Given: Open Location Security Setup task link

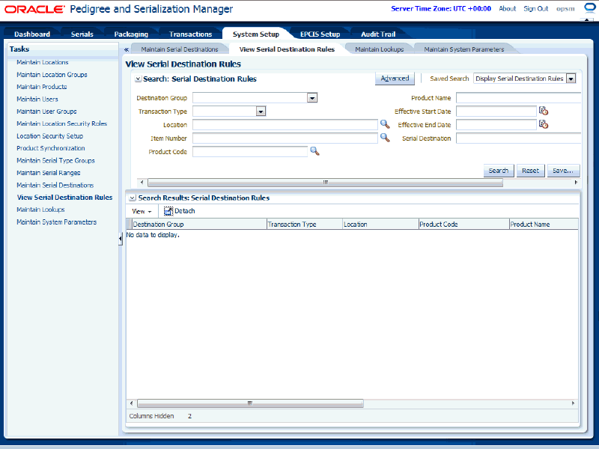Looking at the screenshot, I should tap(49, 136).
